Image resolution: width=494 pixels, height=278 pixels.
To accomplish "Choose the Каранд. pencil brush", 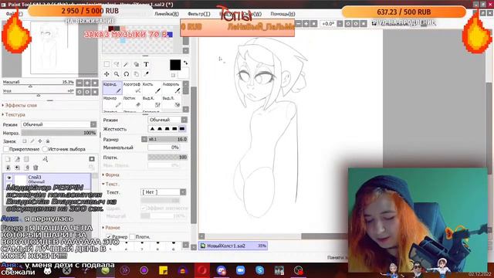I will [x=112, y=87].
